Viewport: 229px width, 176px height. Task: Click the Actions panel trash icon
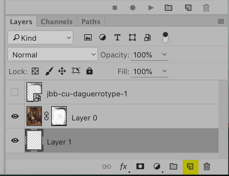pos(206,8)
